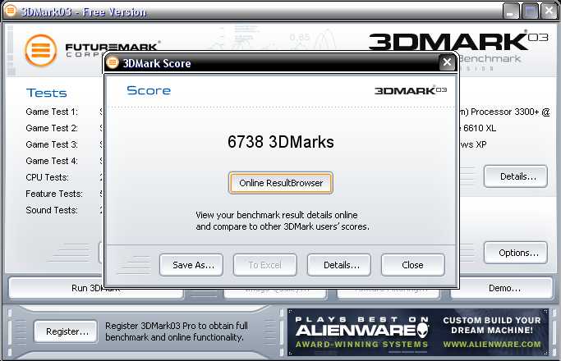Viewport: 561px width, 361px height.
Task: Dismiss the score dialog with Close button
Action: [413, 265]
